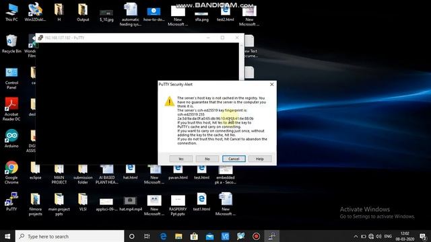Select automatic feeding sys document icon

click(130, 14)
